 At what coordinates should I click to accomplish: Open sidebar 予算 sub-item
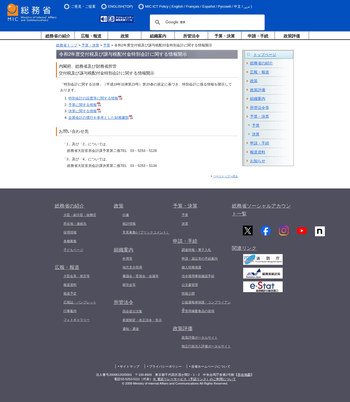pos(255,125)
